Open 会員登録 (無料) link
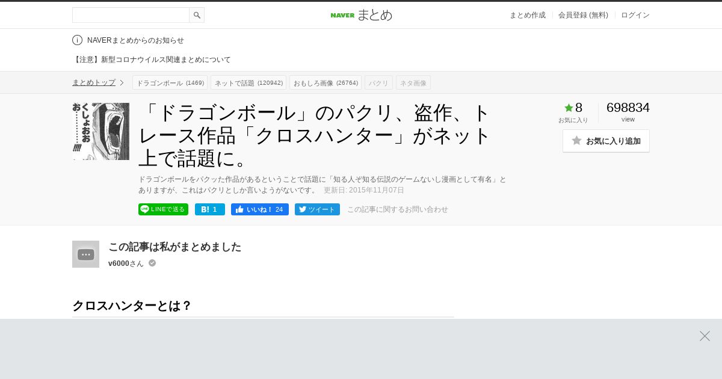The width and height of the screenshot is (722, 379). click(x=583, y=15)
